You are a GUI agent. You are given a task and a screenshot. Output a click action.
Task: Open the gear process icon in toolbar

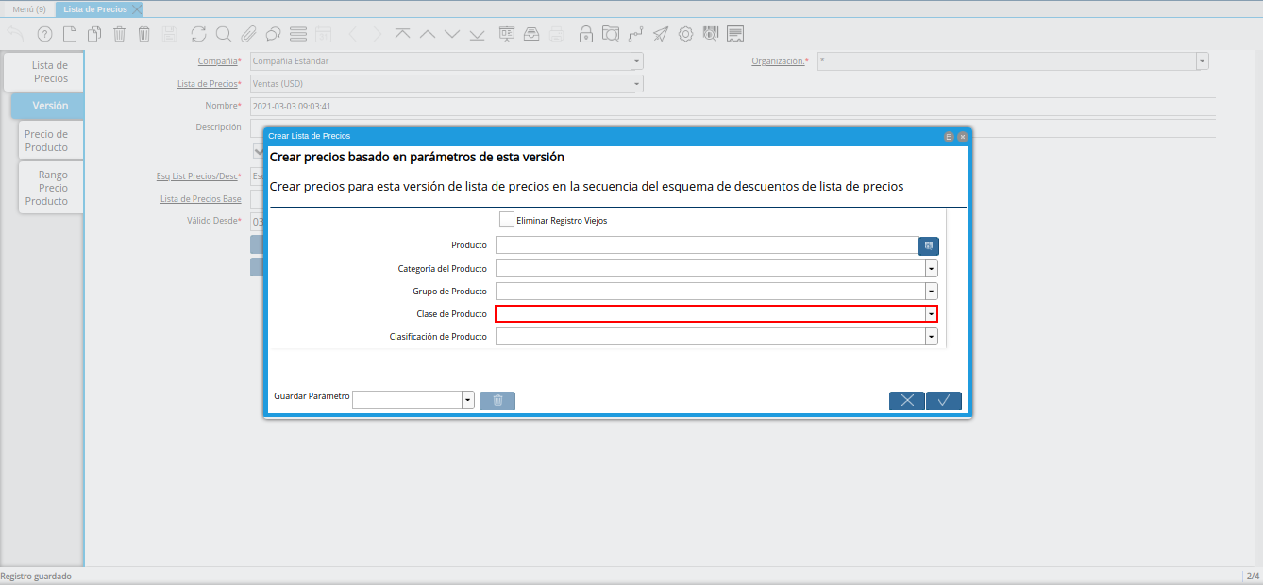(x=685, y=35)
